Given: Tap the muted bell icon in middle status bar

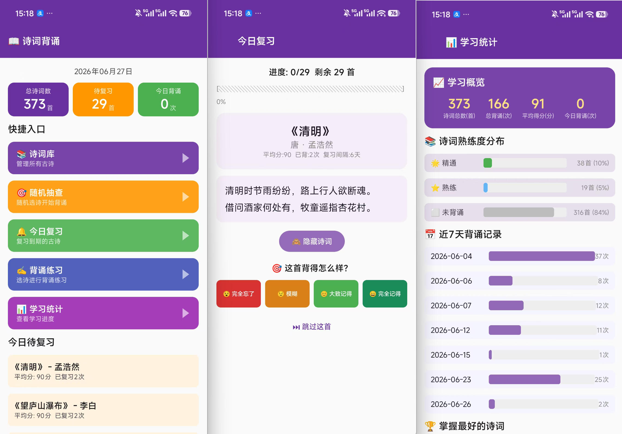Looking at the screenshot, I should (x=347, y=13).
